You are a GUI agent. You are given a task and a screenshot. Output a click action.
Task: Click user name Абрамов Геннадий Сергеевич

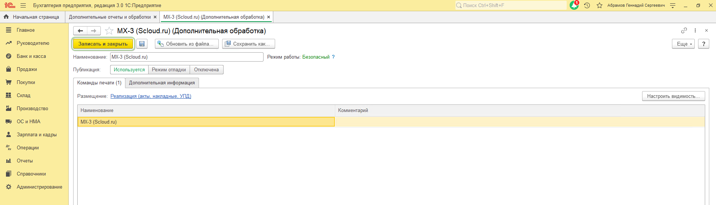pos(636,6)
